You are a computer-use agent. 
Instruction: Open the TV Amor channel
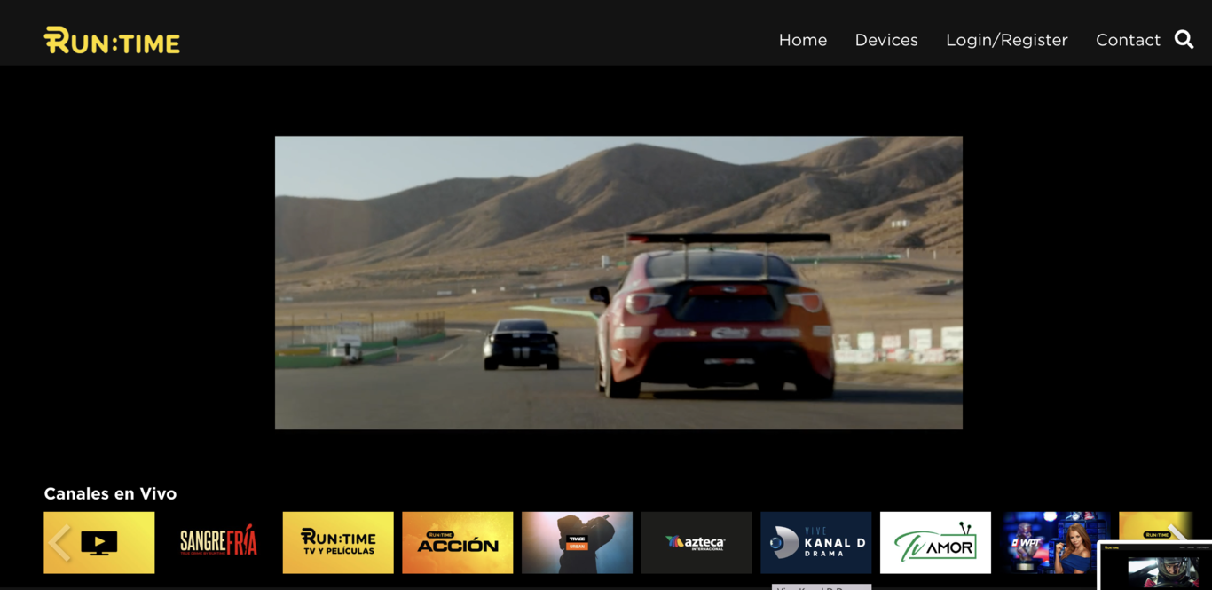pyautogui.click(x=935, y=542)
